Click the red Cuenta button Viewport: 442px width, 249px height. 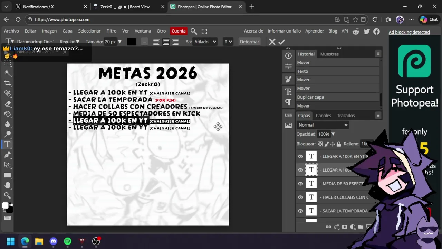(x=179, y=31)
